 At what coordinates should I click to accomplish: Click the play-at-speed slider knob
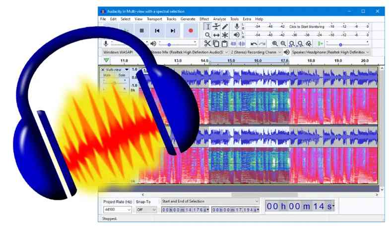340,45
